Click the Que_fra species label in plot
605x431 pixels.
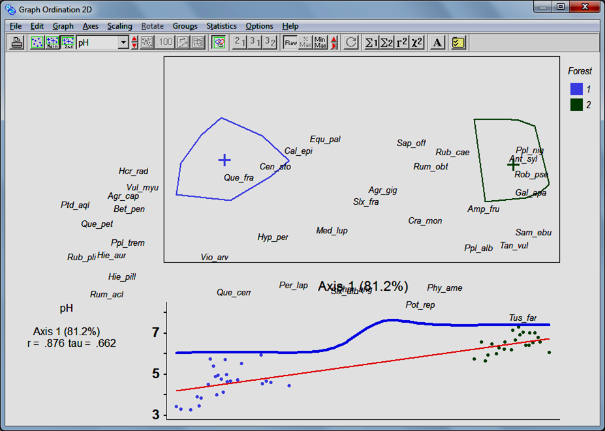tap(238, 177)
